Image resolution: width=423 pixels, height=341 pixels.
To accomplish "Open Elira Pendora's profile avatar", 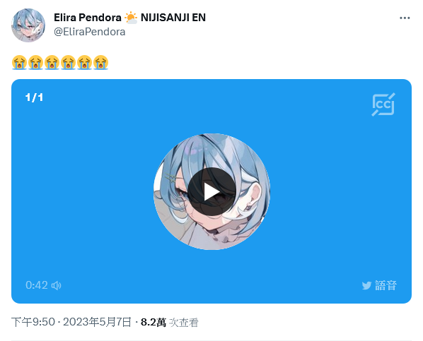I will tap(28, 25).
